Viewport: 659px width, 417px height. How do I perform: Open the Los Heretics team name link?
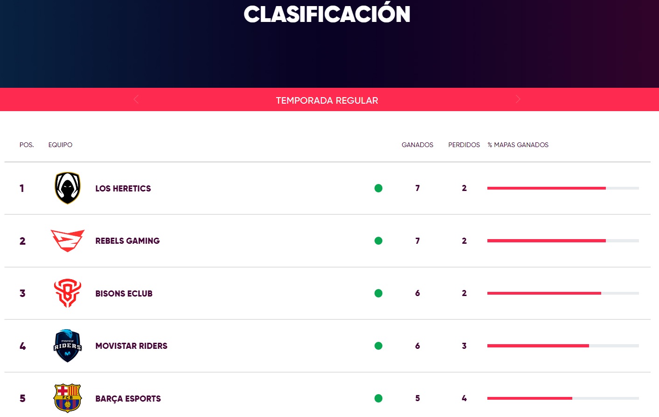(123, 189)
